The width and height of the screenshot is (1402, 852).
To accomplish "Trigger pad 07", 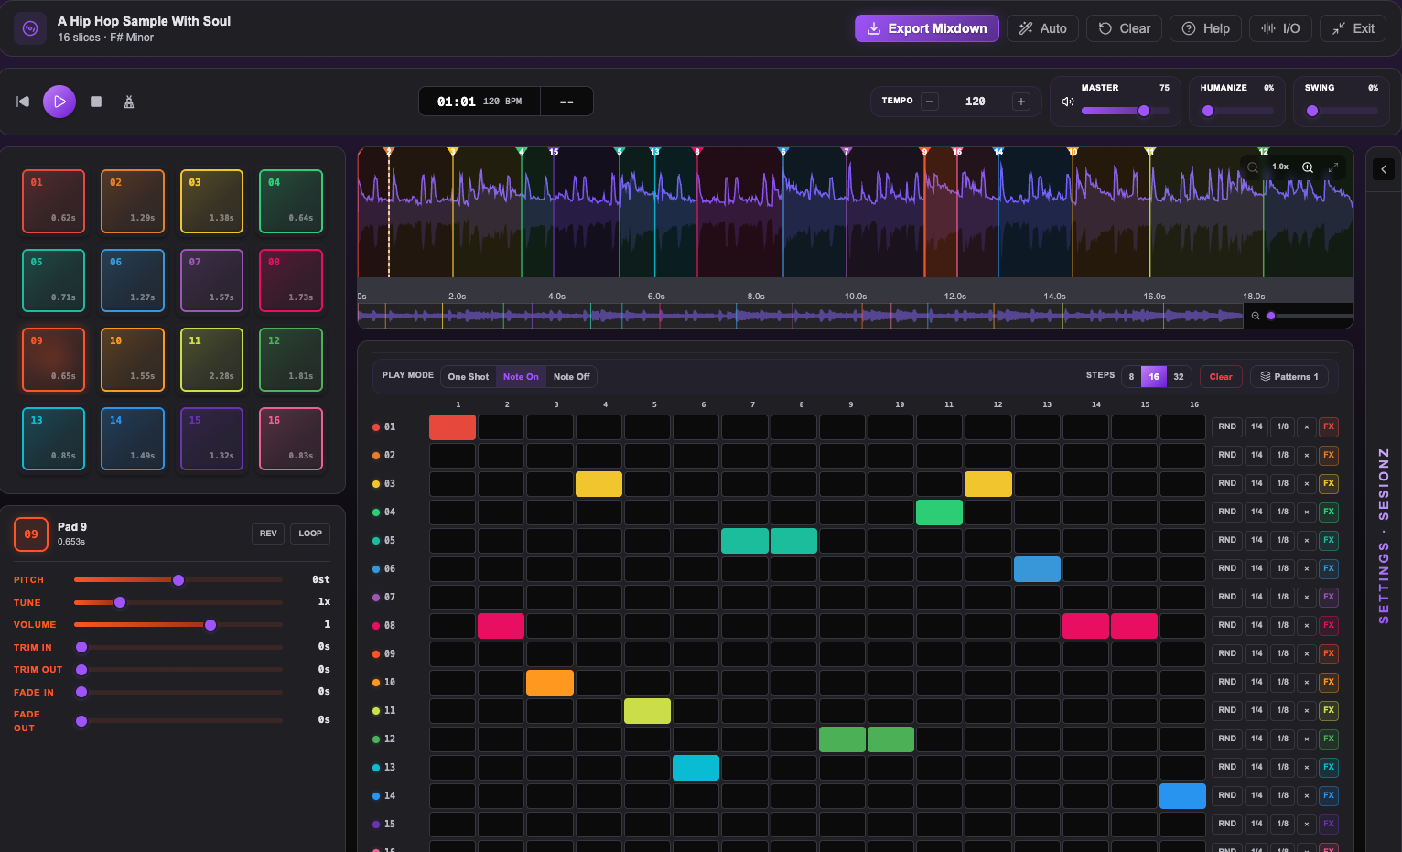I will [x=211, y=280].
